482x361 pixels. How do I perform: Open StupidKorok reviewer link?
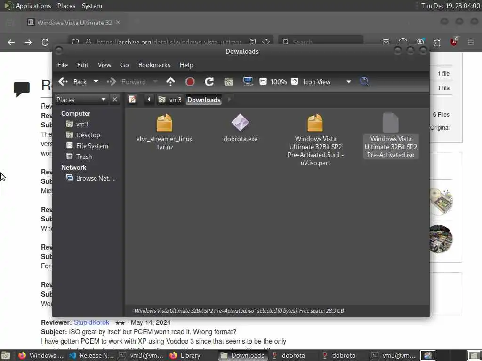[91, 322]
